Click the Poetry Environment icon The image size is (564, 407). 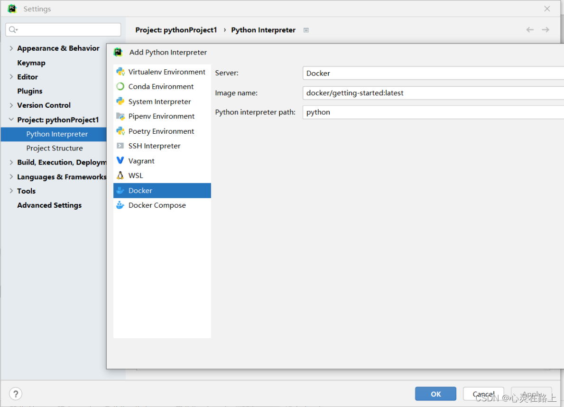tap(120, 131)
